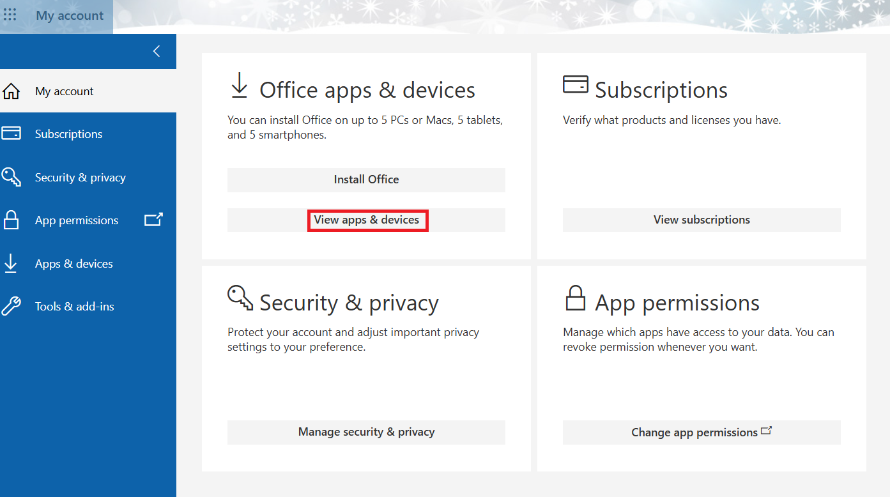Viewport: 890px width, 497px height.
Task: Click text 'Verify what products and licenses you have.'
Action: coord(671,120)
